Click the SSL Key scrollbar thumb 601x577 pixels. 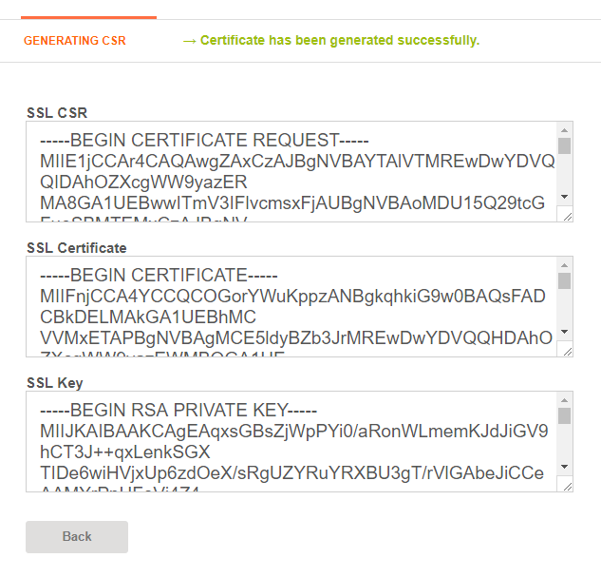[564, 415]
